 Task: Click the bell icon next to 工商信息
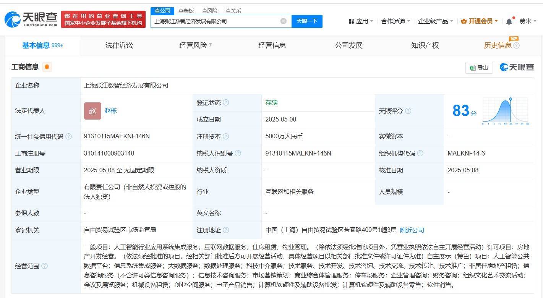tap(47, 67)
